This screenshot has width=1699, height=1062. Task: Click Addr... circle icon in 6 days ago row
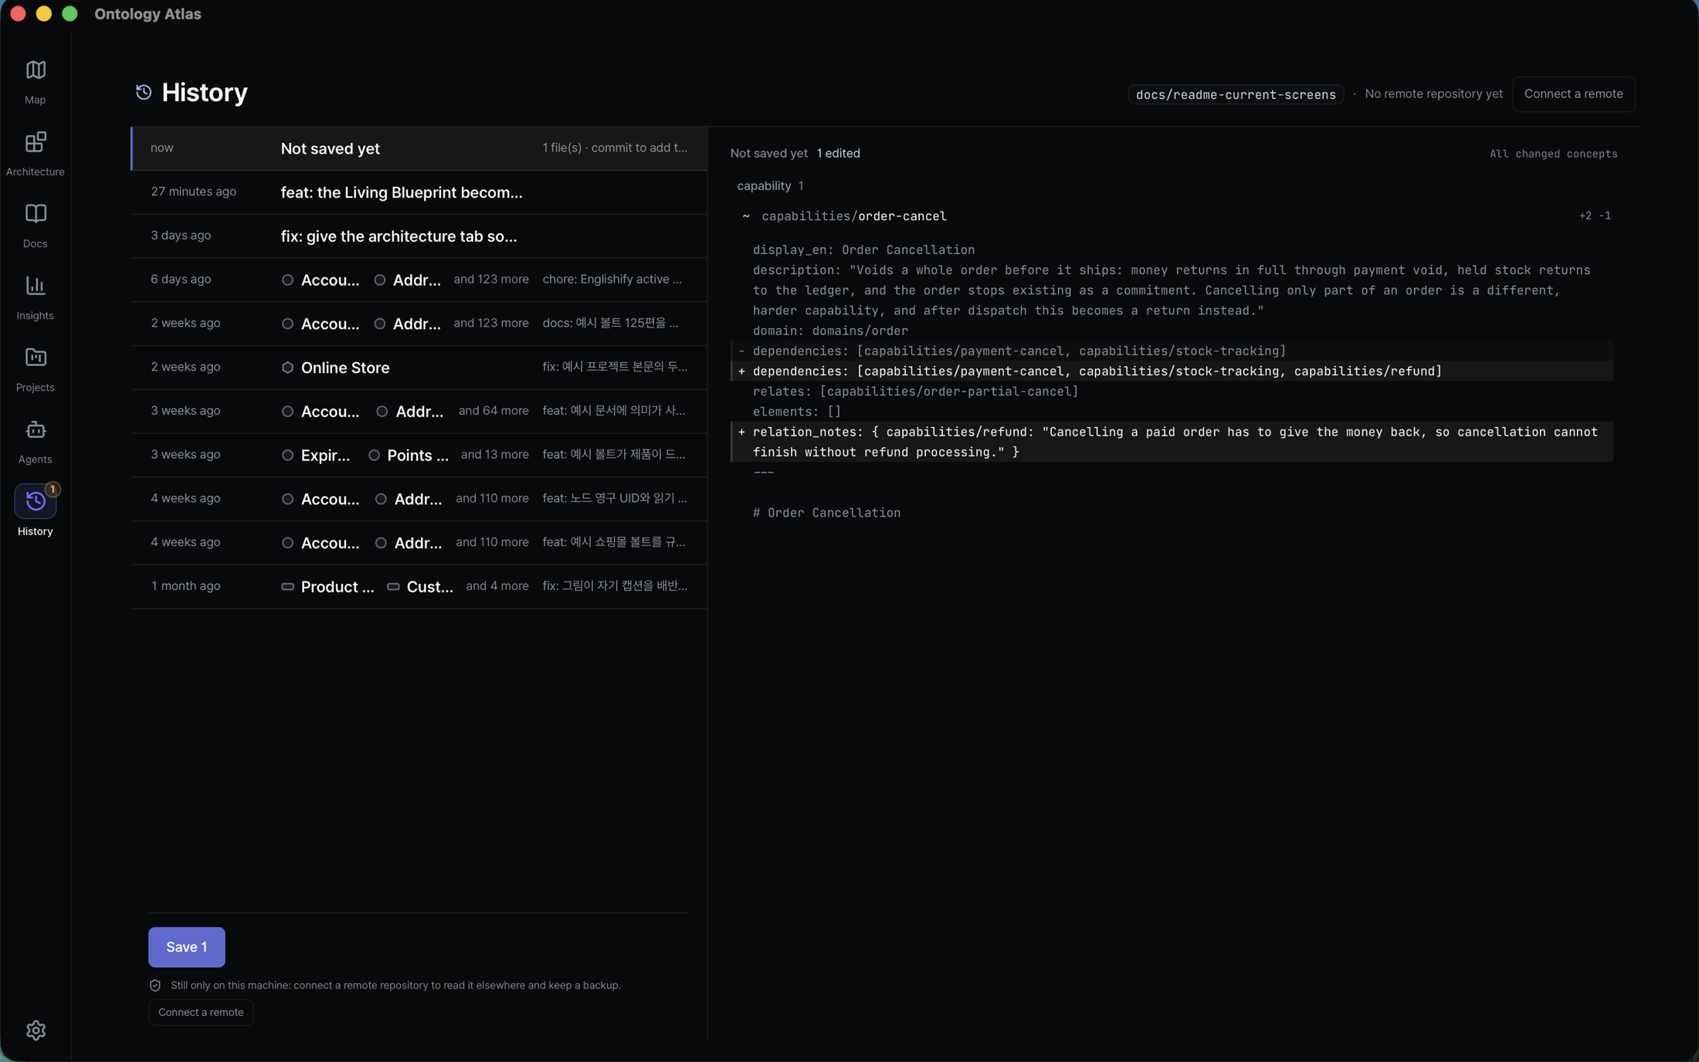(379, 280)
